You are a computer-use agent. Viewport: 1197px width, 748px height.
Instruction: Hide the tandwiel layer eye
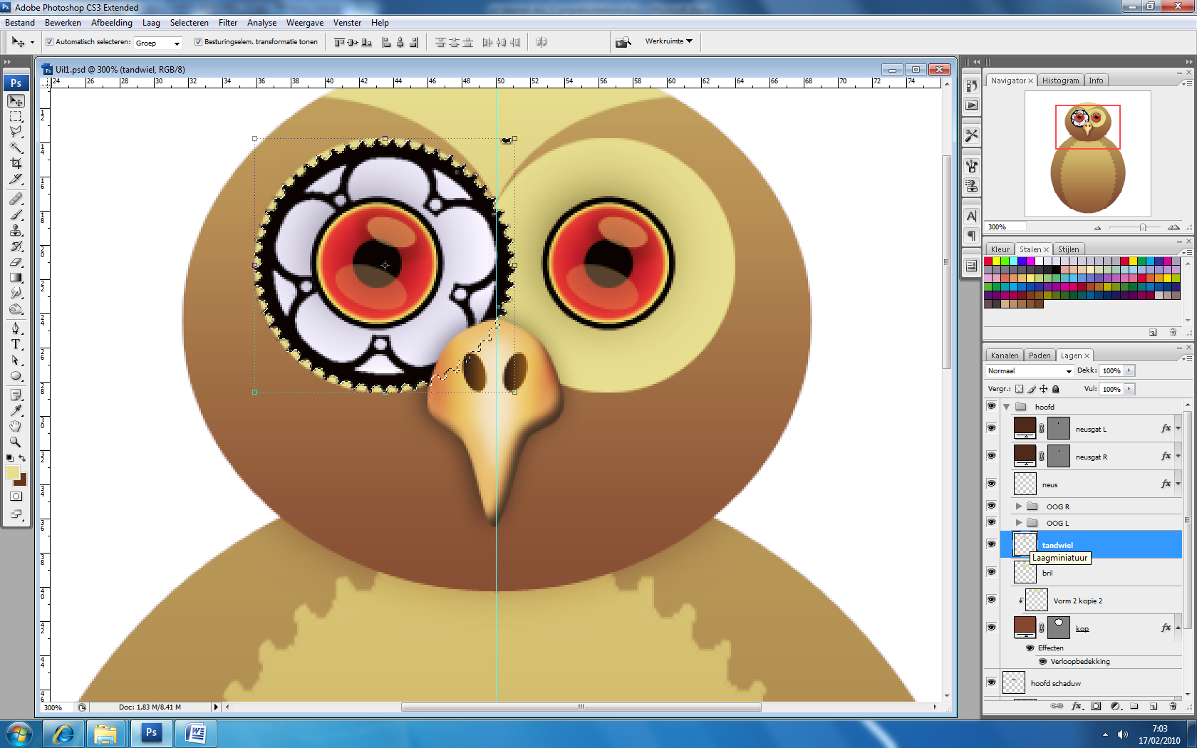pyautogui.click(x=991, y=544)
